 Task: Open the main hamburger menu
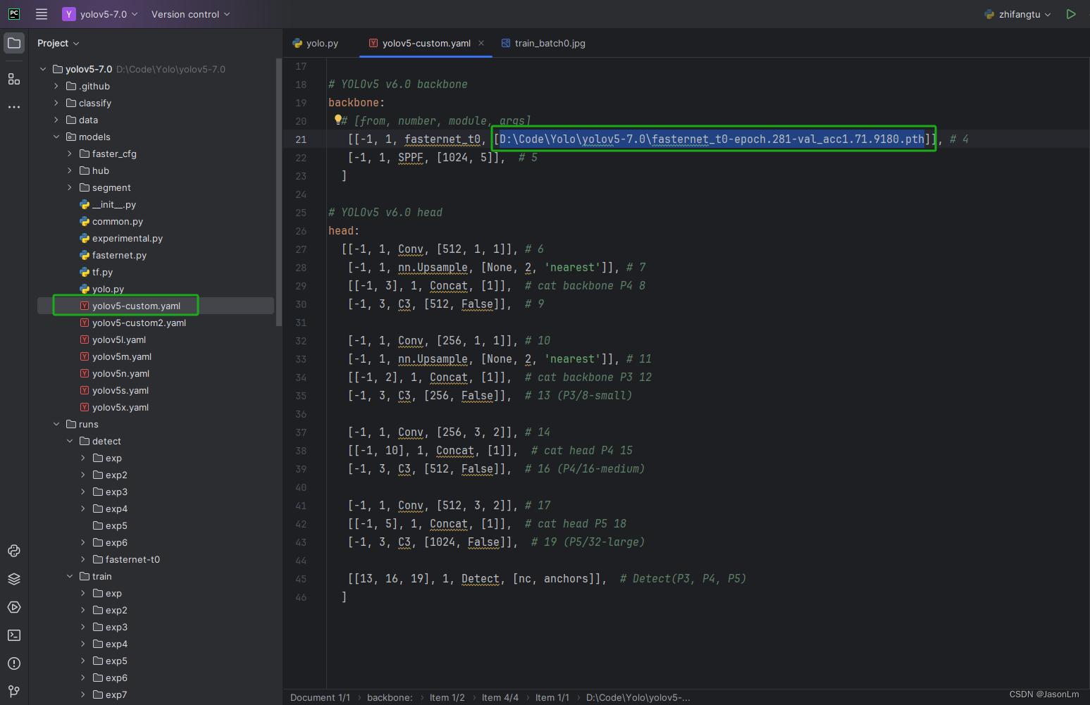point(42,14)
